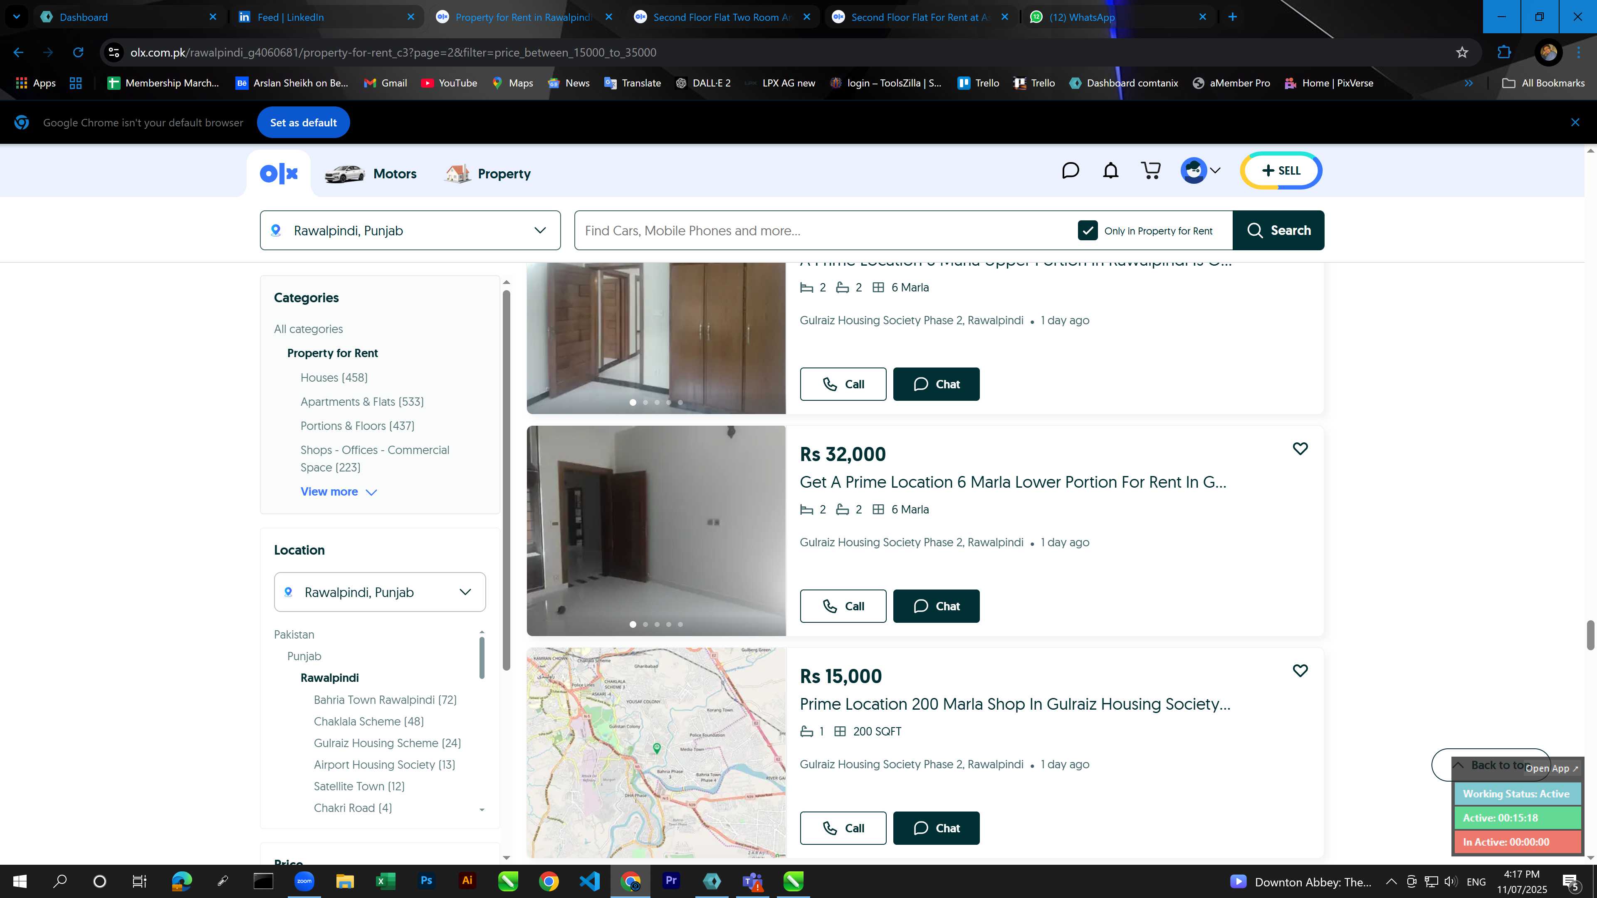Screen dimensions: 1597x898
Task: Open tab search dropdown arrow
Action: pos(17,17)
